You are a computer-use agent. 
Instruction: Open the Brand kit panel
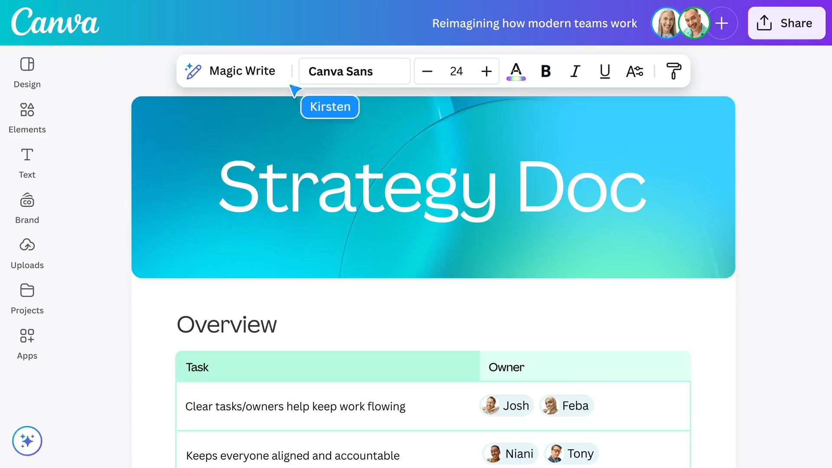tap(27, 208)
